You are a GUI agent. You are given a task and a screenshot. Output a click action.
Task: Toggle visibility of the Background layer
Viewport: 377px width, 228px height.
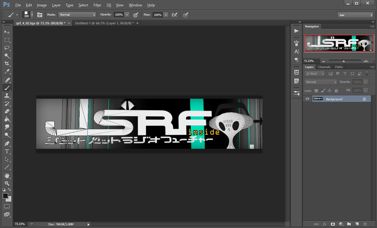[x=307, y=99]
